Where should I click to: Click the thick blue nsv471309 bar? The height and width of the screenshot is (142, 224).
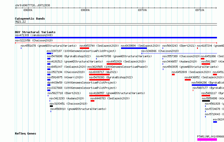click(x=116, y=38)
